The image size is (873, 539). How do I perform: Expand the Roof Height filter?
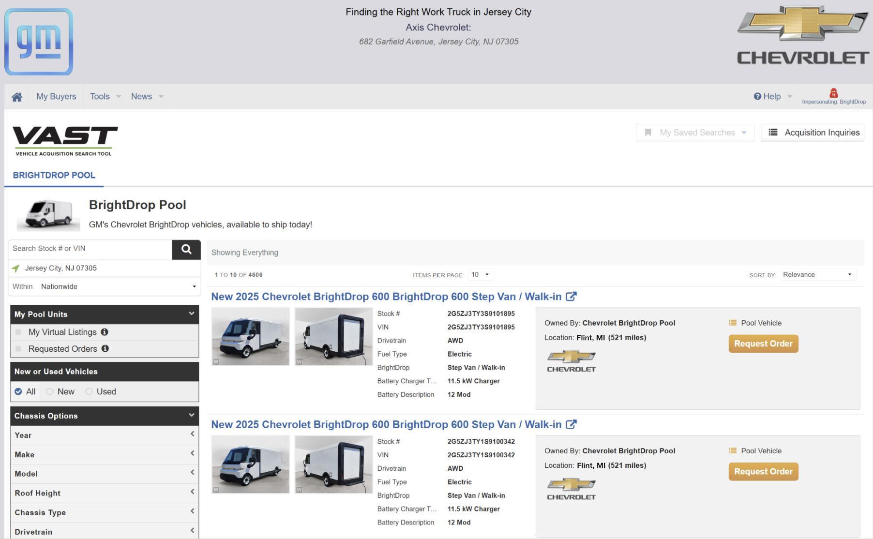[x=104, y=493]
